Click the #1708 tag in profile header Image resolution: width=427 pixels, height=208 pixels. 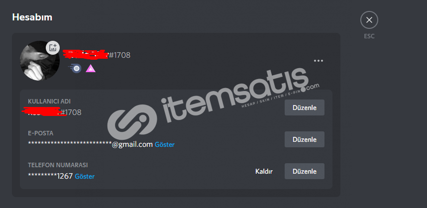(x=119, y=55)
